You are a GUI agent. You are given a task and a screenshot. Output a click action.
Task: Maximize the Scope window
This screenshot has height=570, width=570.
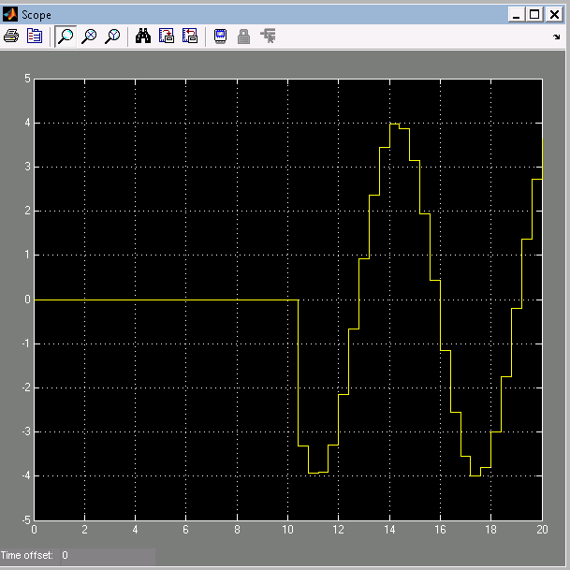(x=534, y=15)
